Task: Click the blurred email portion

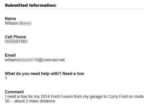Action: 28,60
